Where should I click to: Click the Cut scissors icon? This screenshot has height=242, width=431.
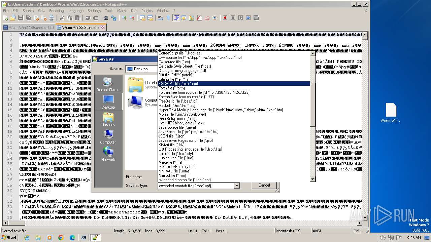point(62,18)
